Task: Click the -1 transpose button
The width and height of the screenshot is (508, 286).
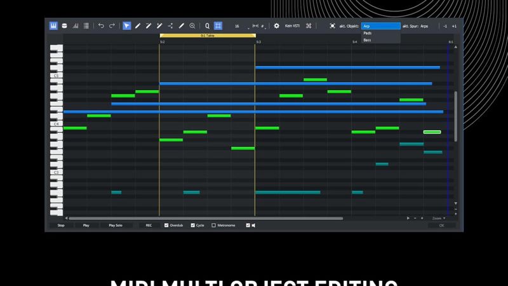Action: pos(445,26)
